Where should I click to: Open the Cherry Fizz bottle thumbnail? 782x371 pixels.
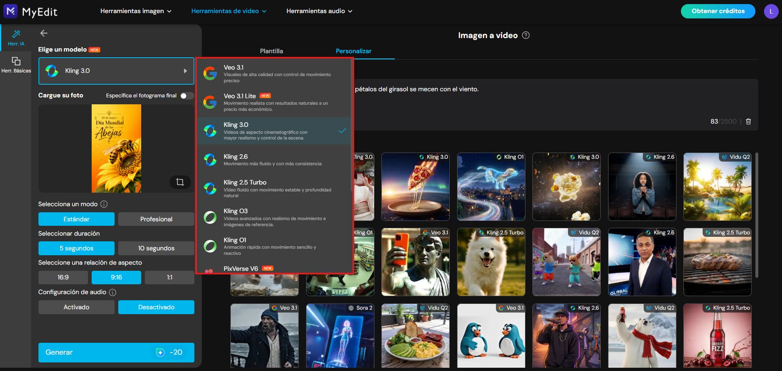717,336
